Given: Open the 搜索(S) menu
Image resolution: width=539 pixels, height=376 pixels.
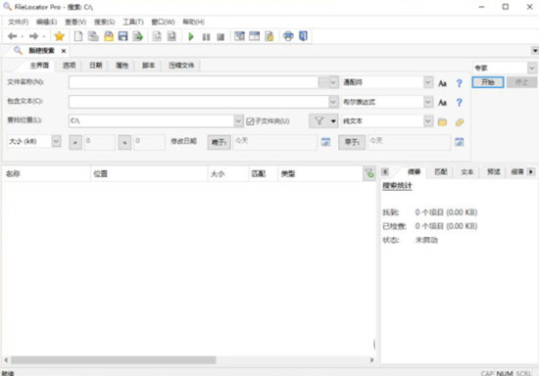Looking at the screenshot, I should (x=105, y=22).
